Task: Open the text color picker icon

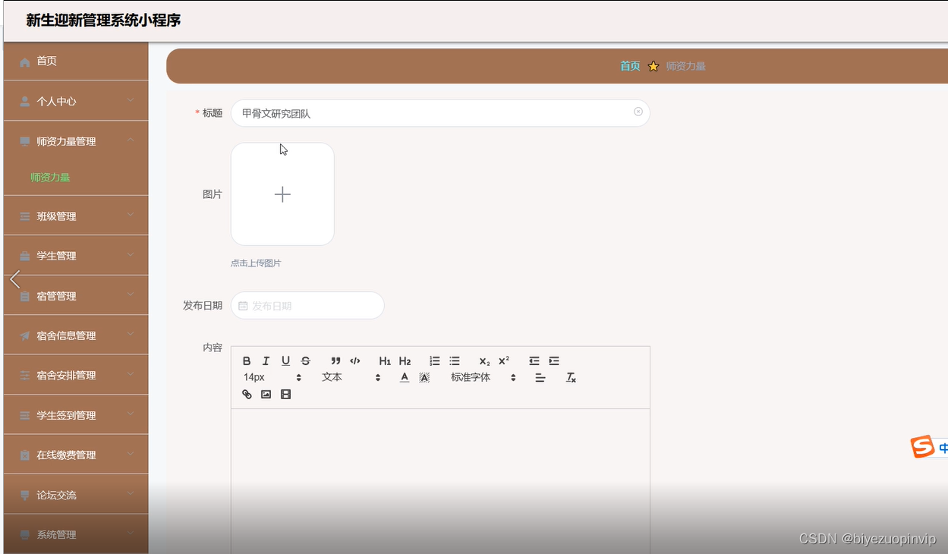Action: [405, 376]
